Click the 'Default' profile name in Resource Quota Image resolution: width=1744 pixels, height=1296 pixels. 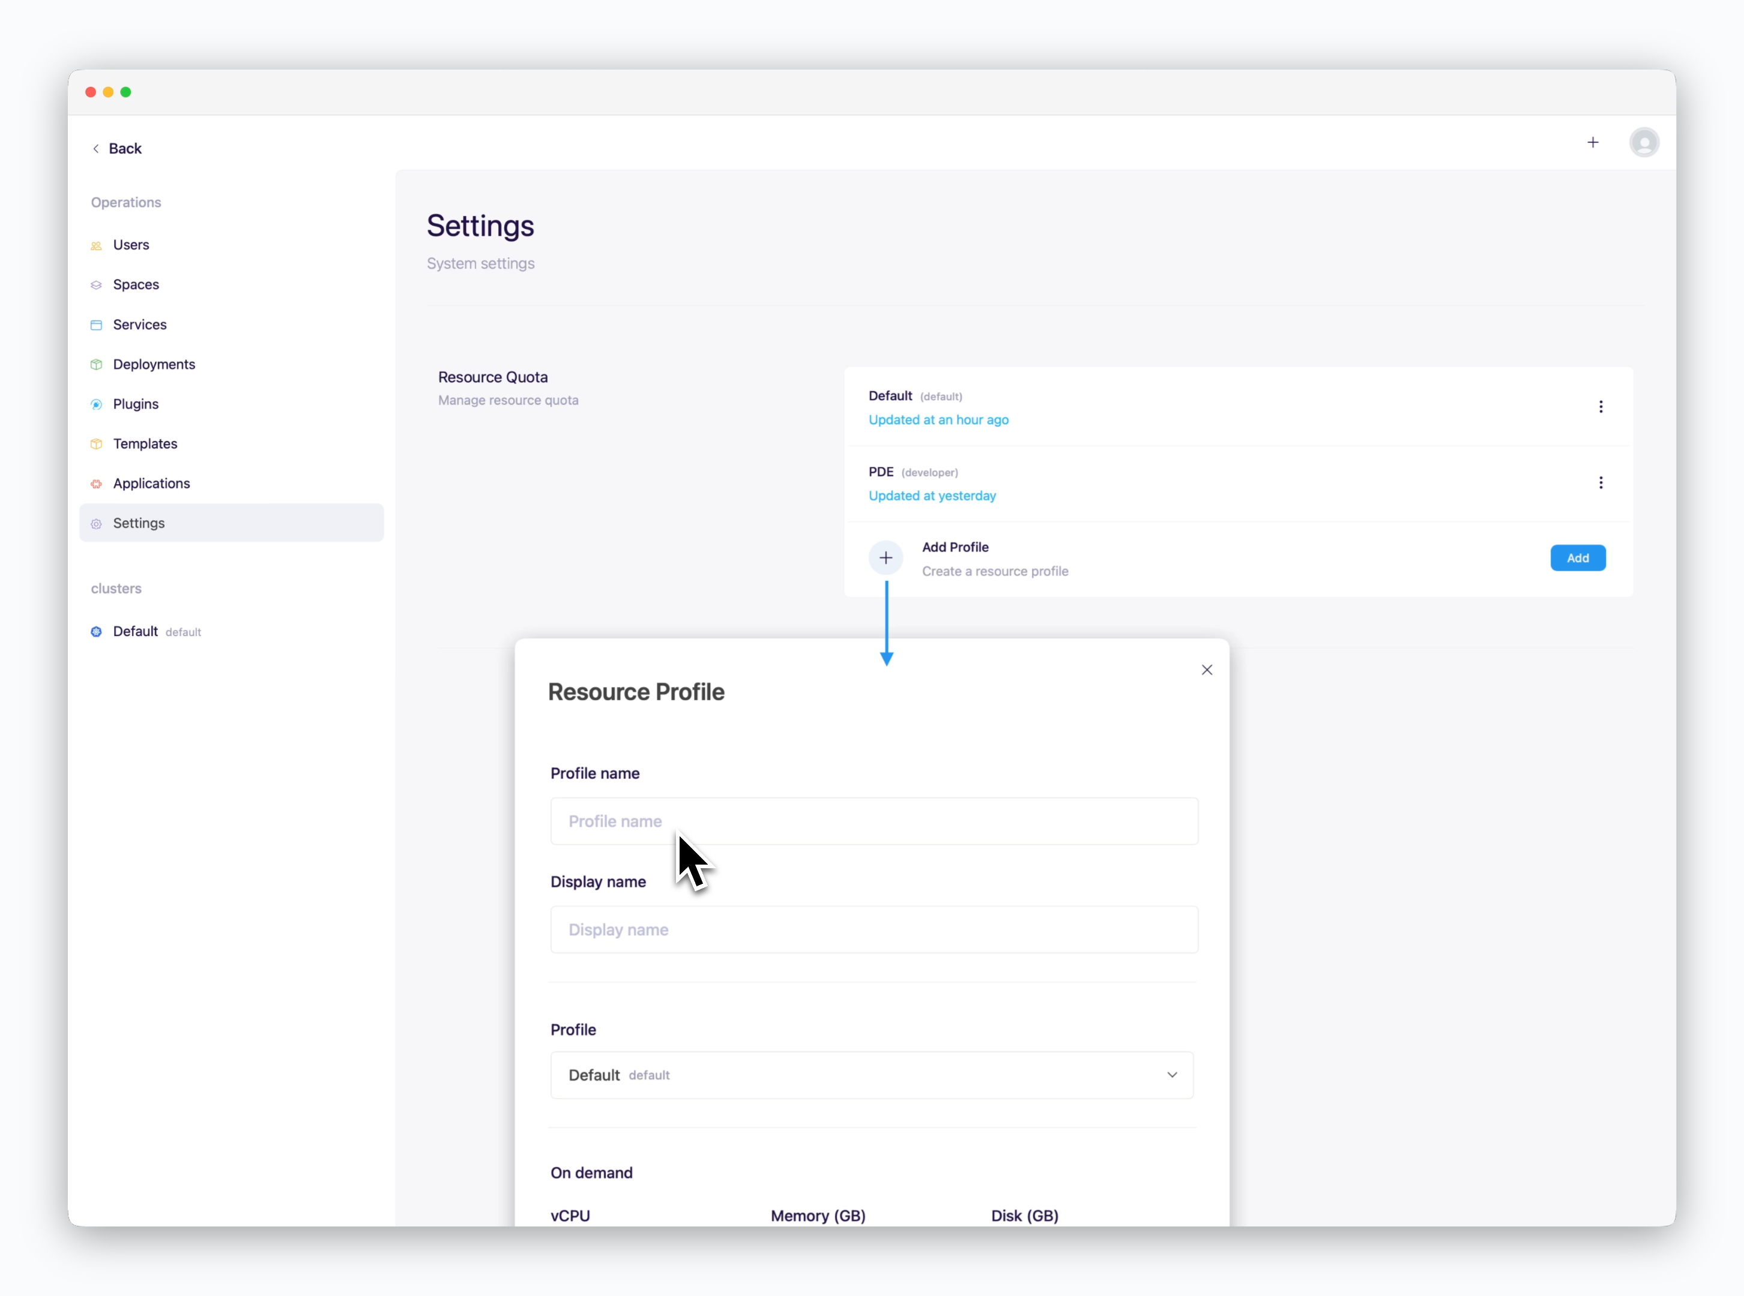[x=890, y=396]
